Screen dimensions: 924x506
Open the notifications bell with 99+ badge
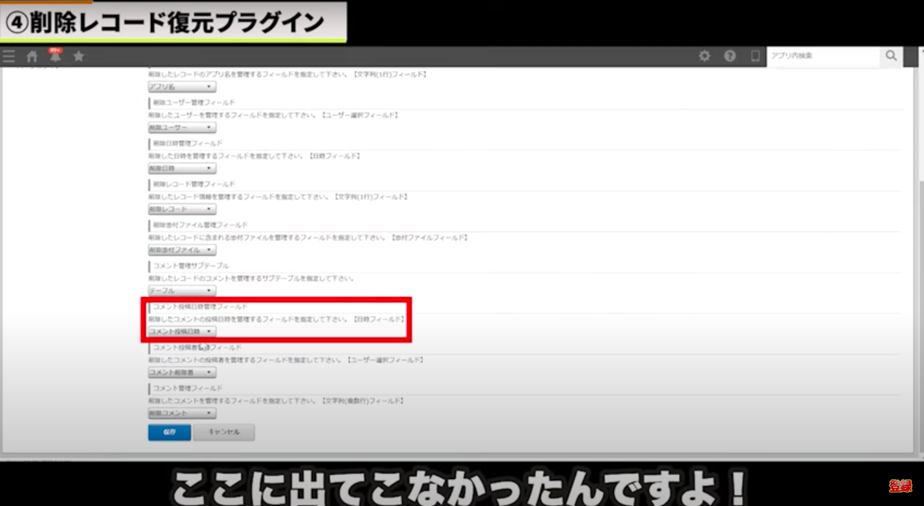55,56
